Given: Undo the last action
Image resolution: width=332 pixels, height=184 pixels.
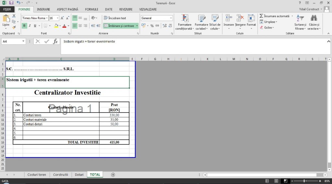Looking at the screenshot, I should 18,3.
